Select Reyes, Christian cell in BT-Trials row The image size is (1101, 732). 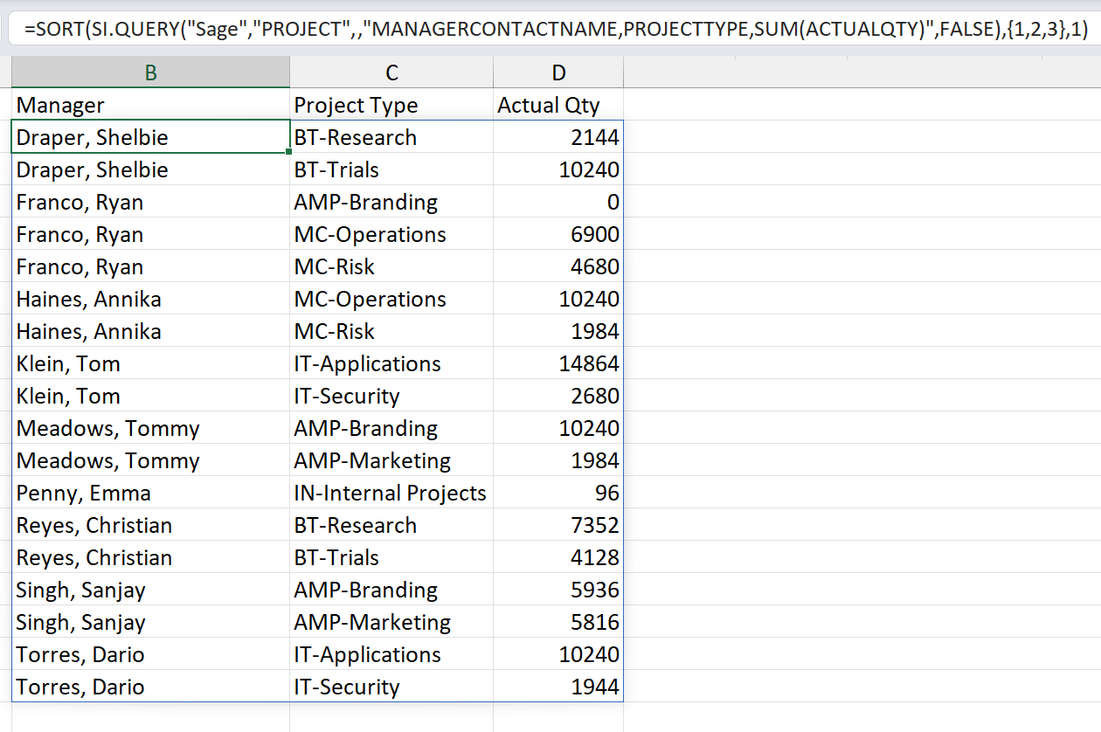(151, 557)
